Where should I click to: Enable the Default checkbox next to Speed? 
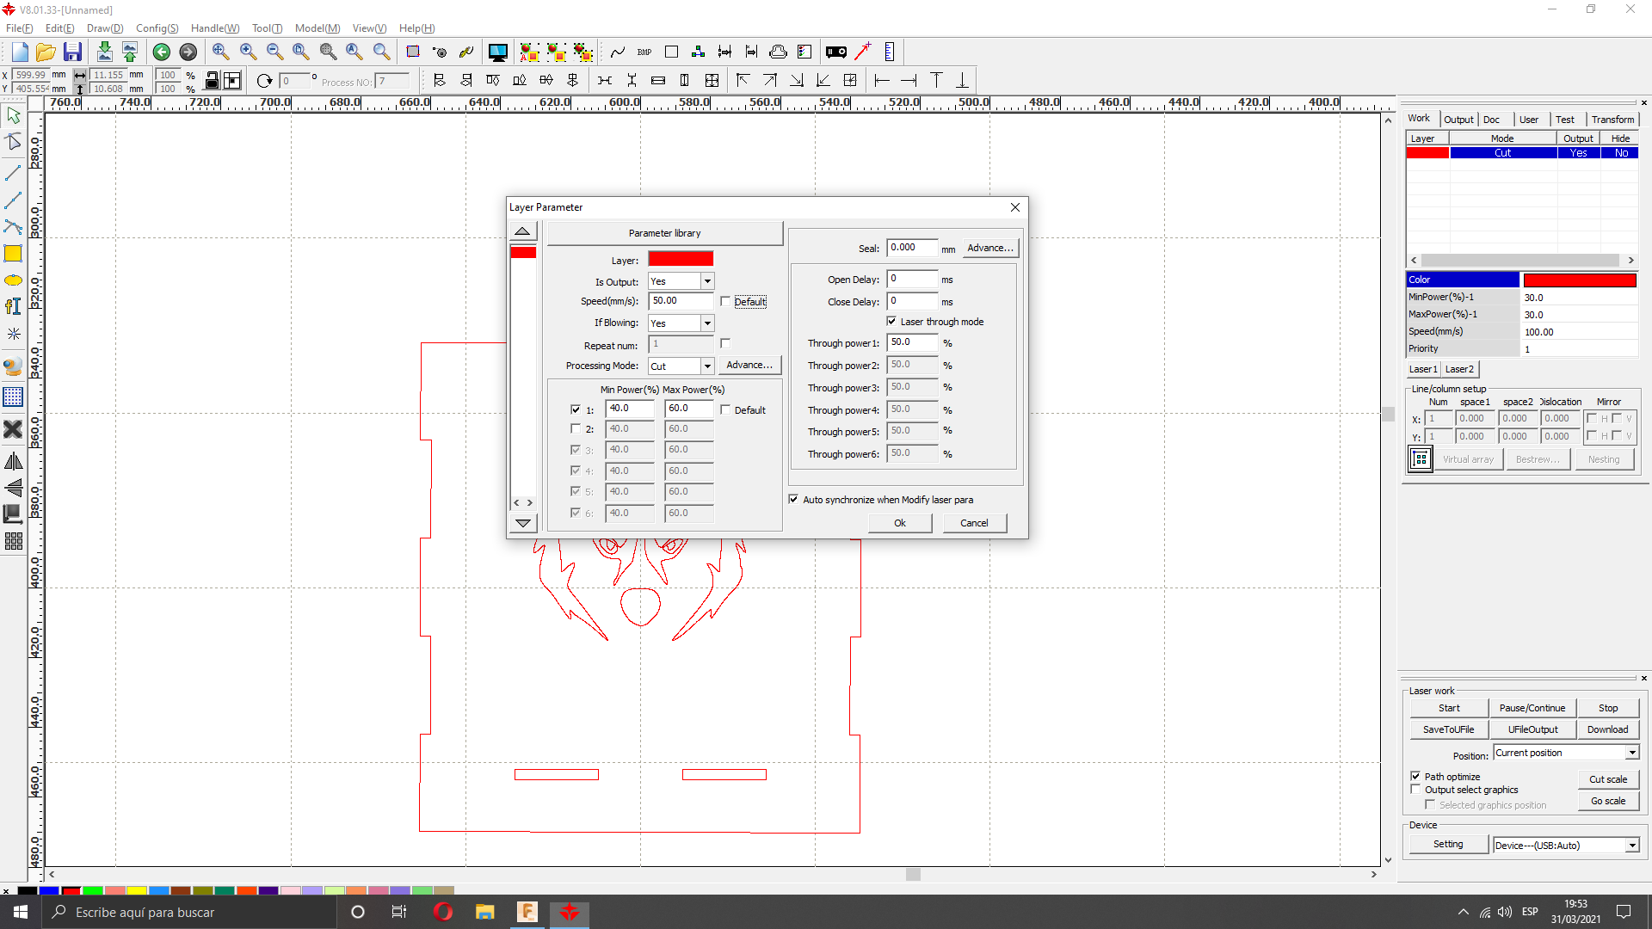(725, 302)
